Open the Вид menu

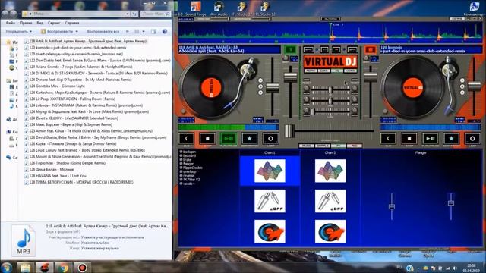tap(40, 23)
